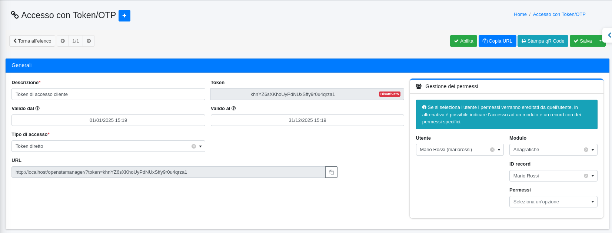Image resolution: width=612 pixels, height=233 pixels.
Task: Click Stampa qR Code button
Action: pyautogui.click(x=543, y=41)
